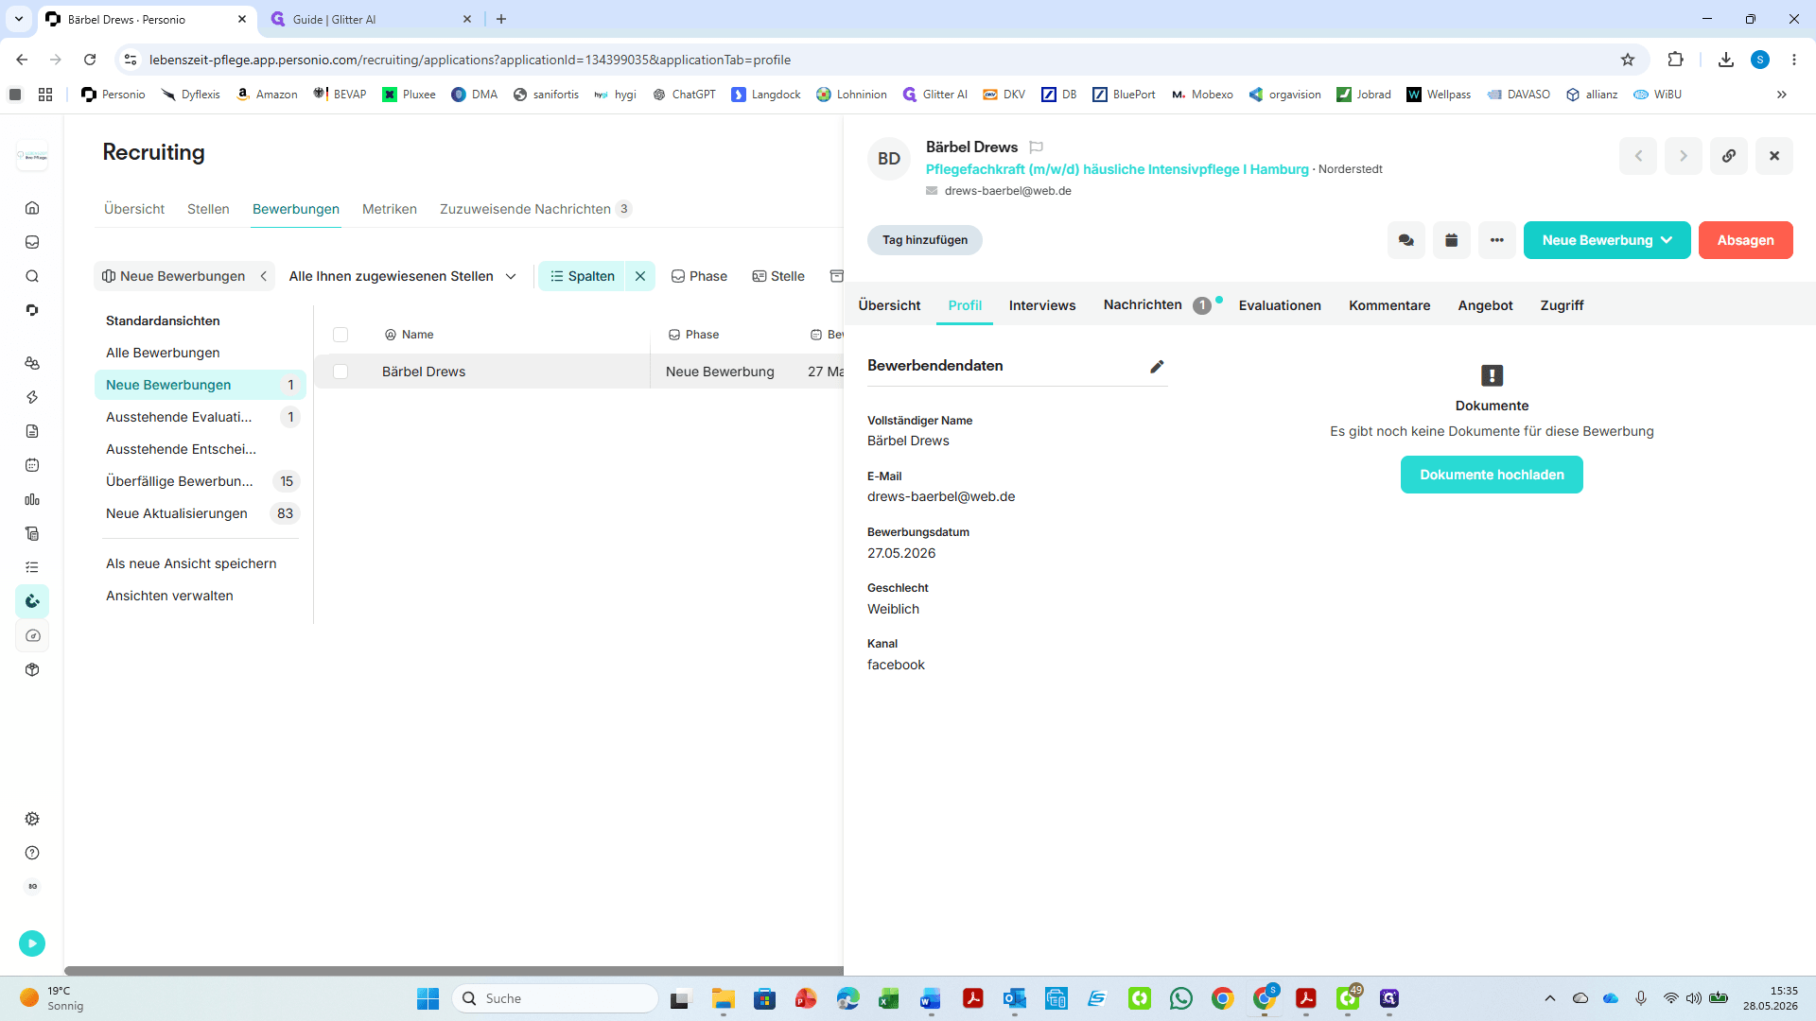Viewport: 1816px width, 1021px height.
Task: Click the Absagen button
Action: coord(1746,240)
